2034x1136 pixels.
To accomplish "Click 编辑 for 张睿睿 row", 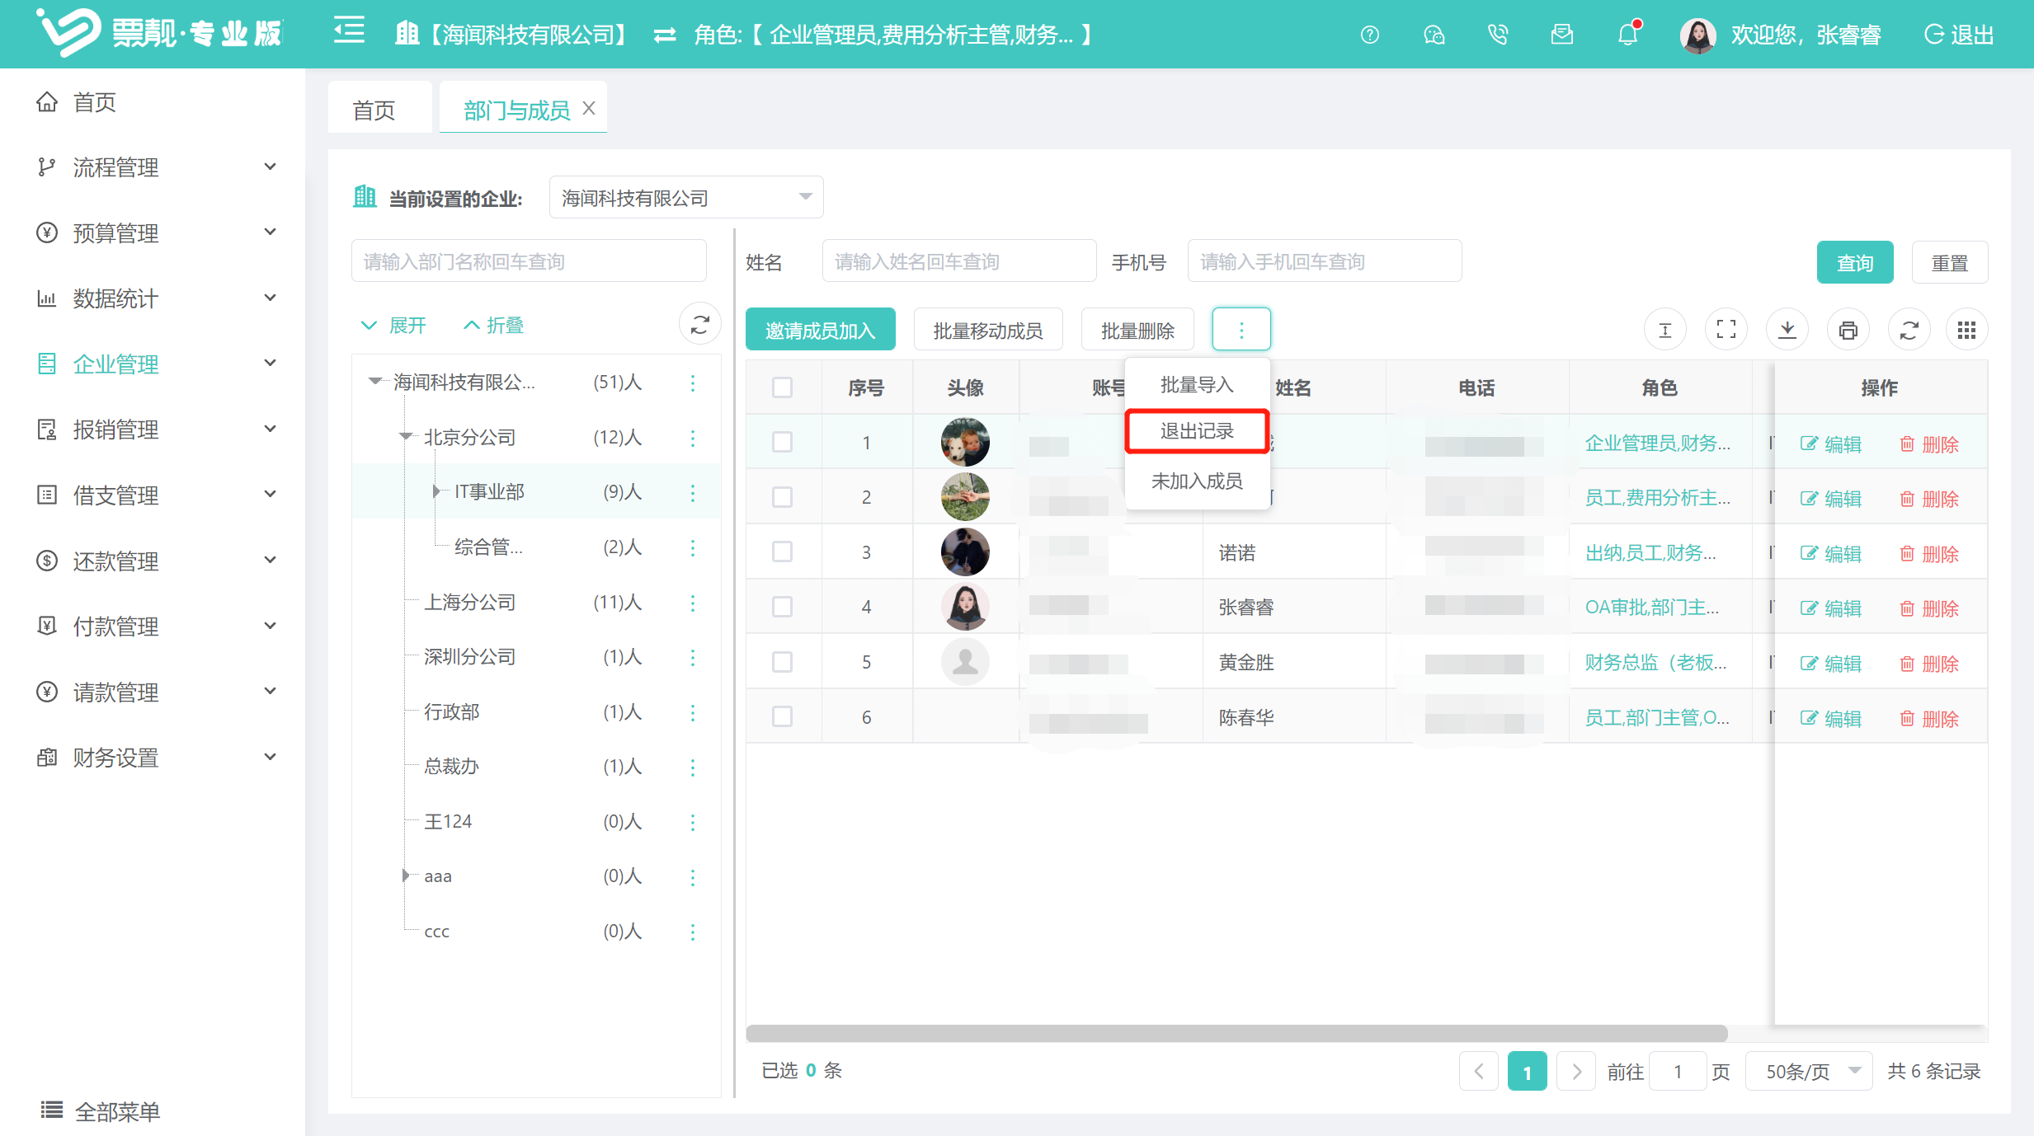I will (1831, 608).
